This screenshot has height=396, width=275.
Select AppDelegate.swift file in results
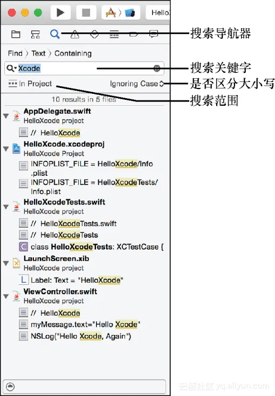tap(57, 111)
